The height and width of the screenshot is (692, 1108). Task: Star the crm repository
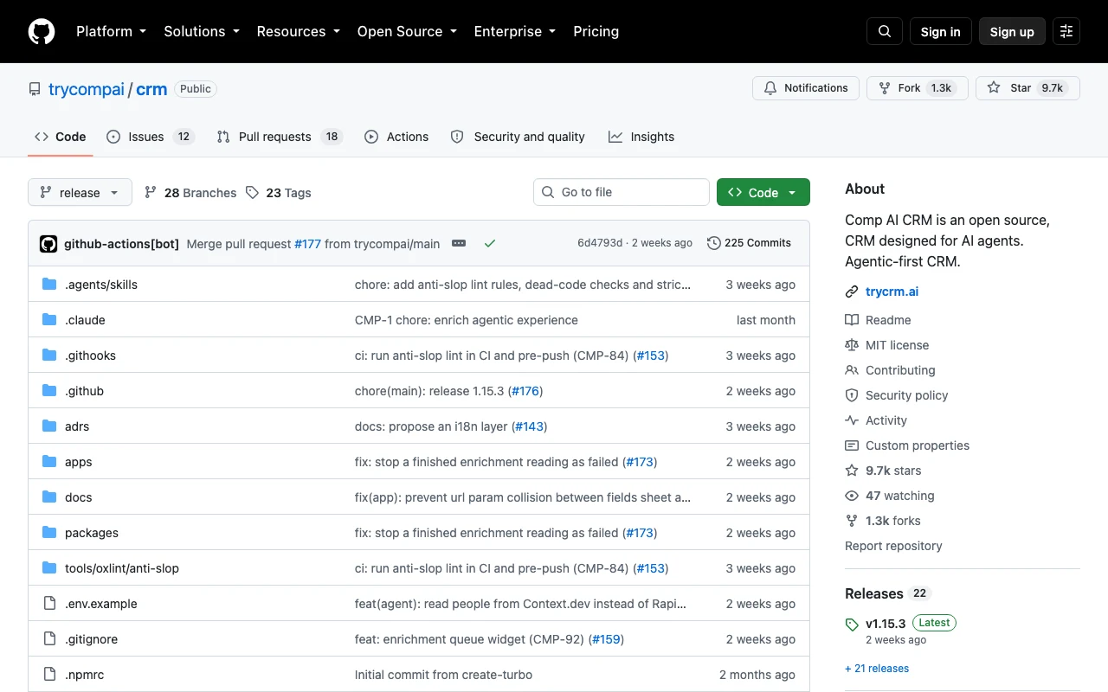click(1027, 88)
